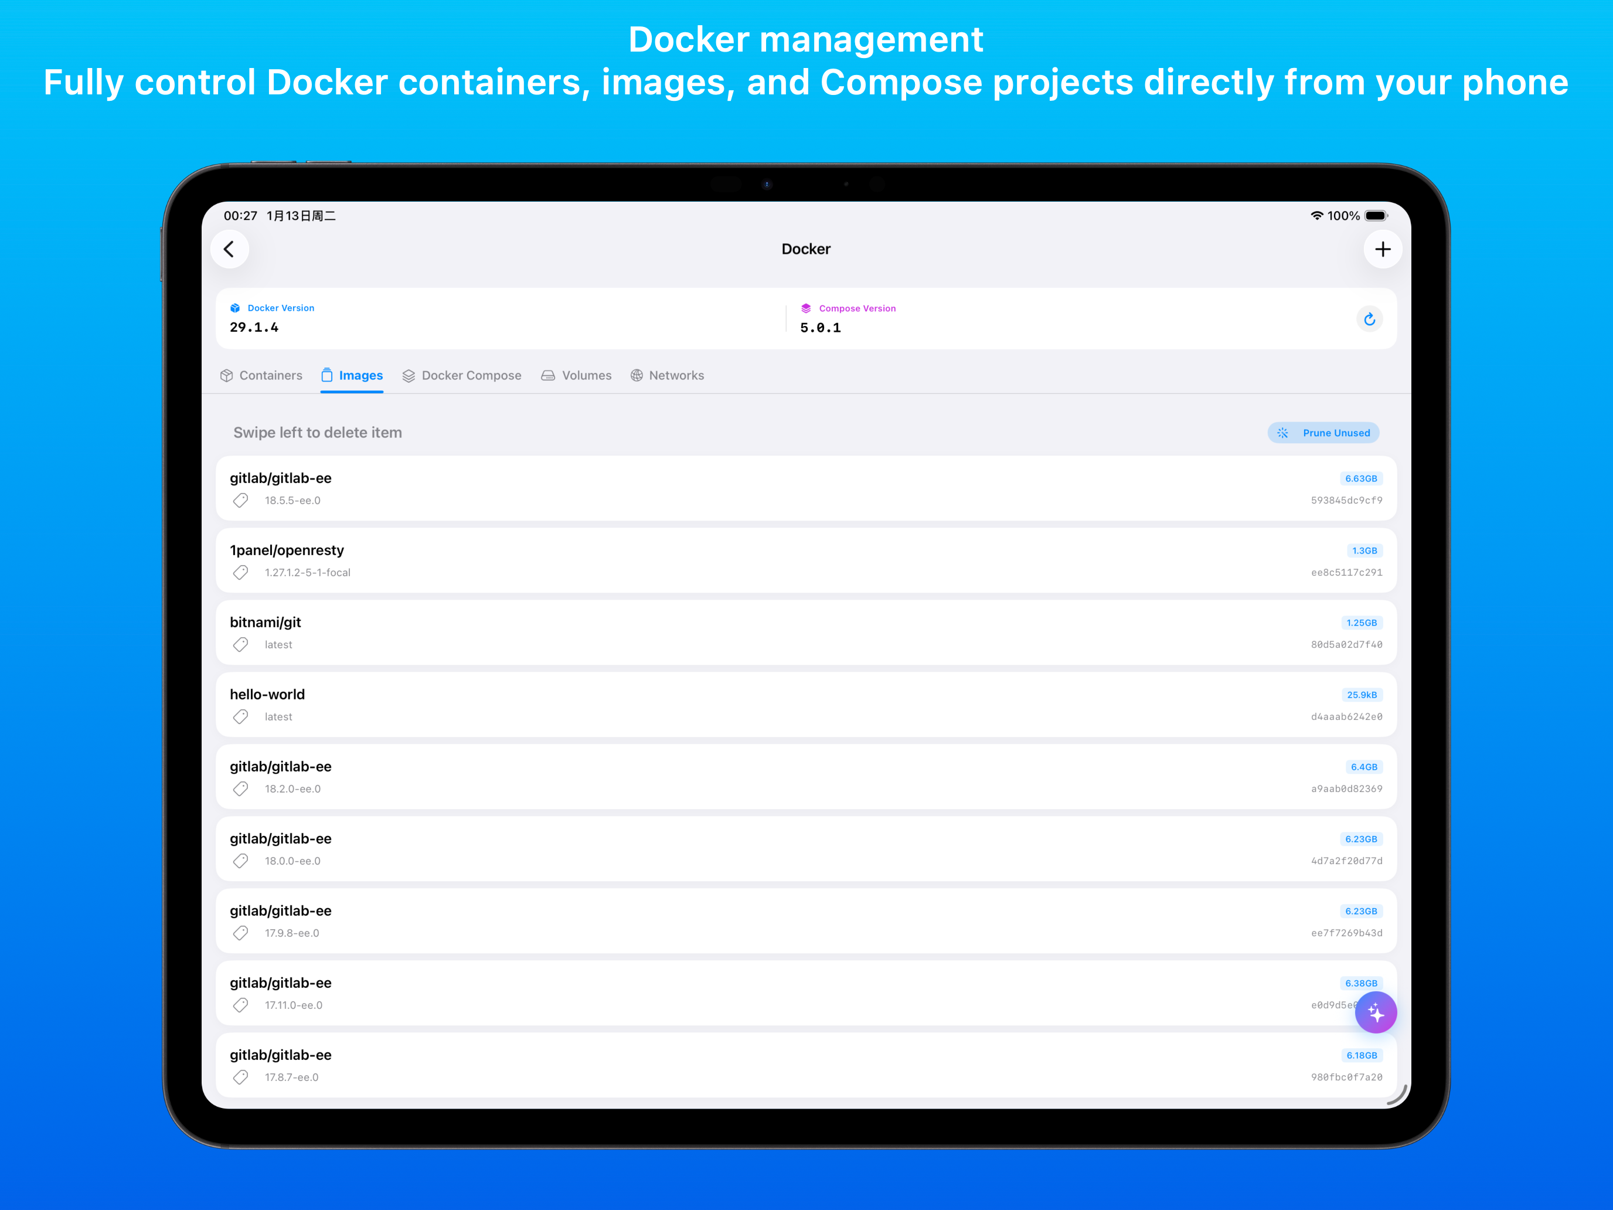The width and height of the screenshot is (1613, 1210).
Task: Switch to the Containers tab
Action: [x=261, y=376]
